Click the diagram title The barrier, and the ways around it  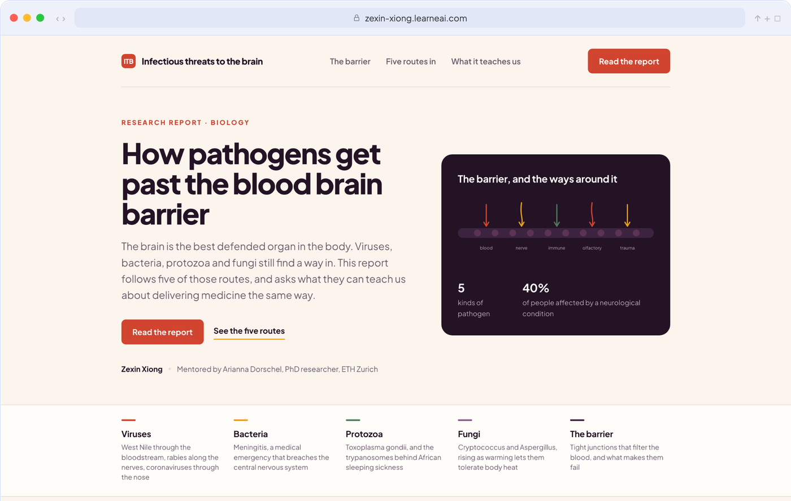click(537, 179)
